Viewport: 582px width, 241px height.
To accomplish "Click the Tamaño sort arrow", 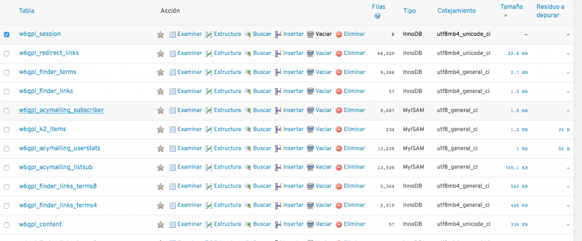I will click(505, 16).
